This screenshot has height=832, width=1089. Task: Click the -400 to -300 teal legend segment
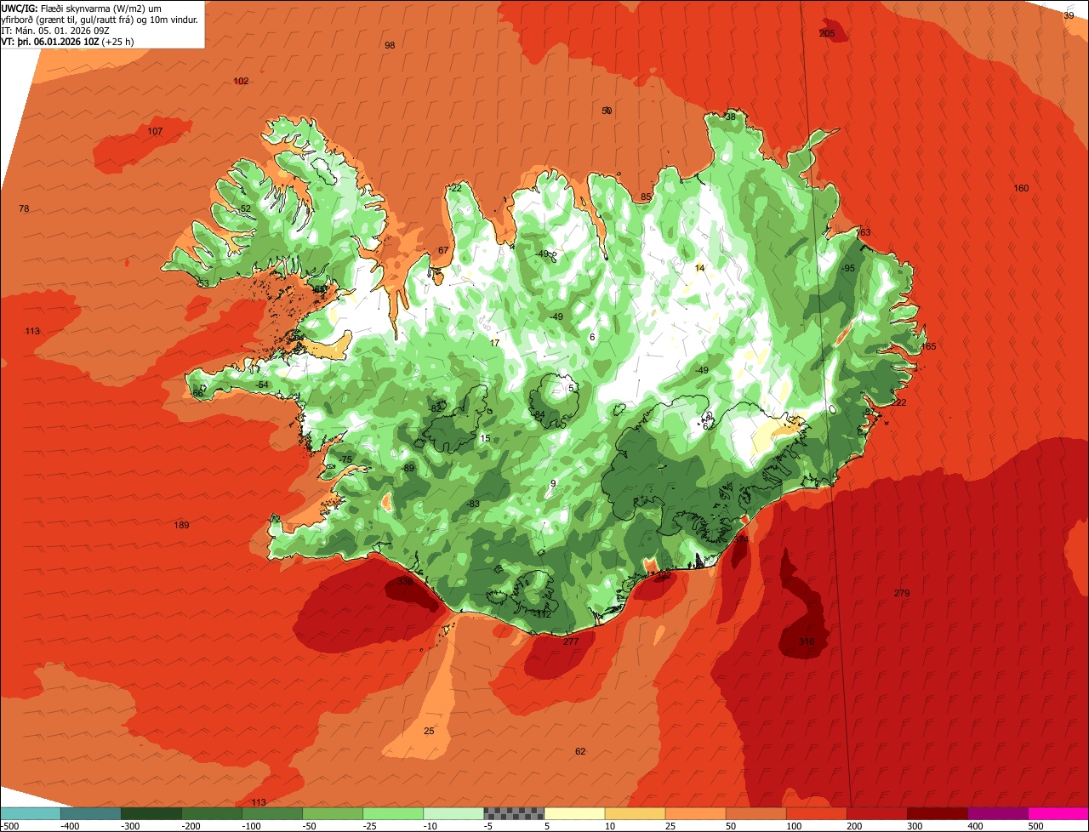[91, 812]
